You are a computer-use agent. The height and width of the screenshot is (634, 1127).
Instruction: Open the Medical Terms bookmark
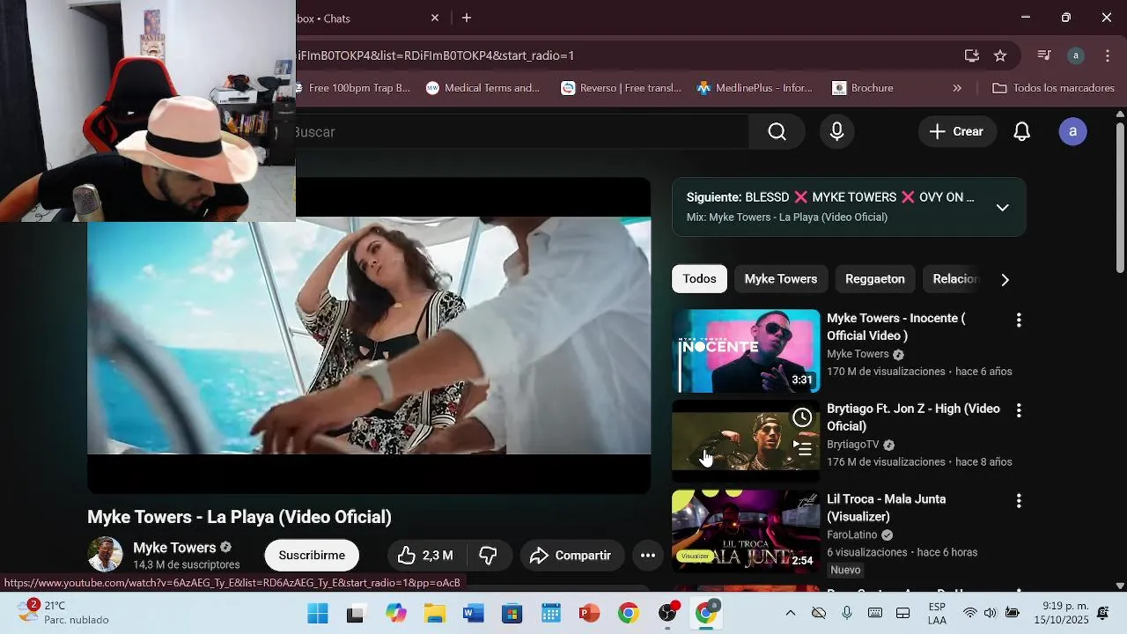483,88
